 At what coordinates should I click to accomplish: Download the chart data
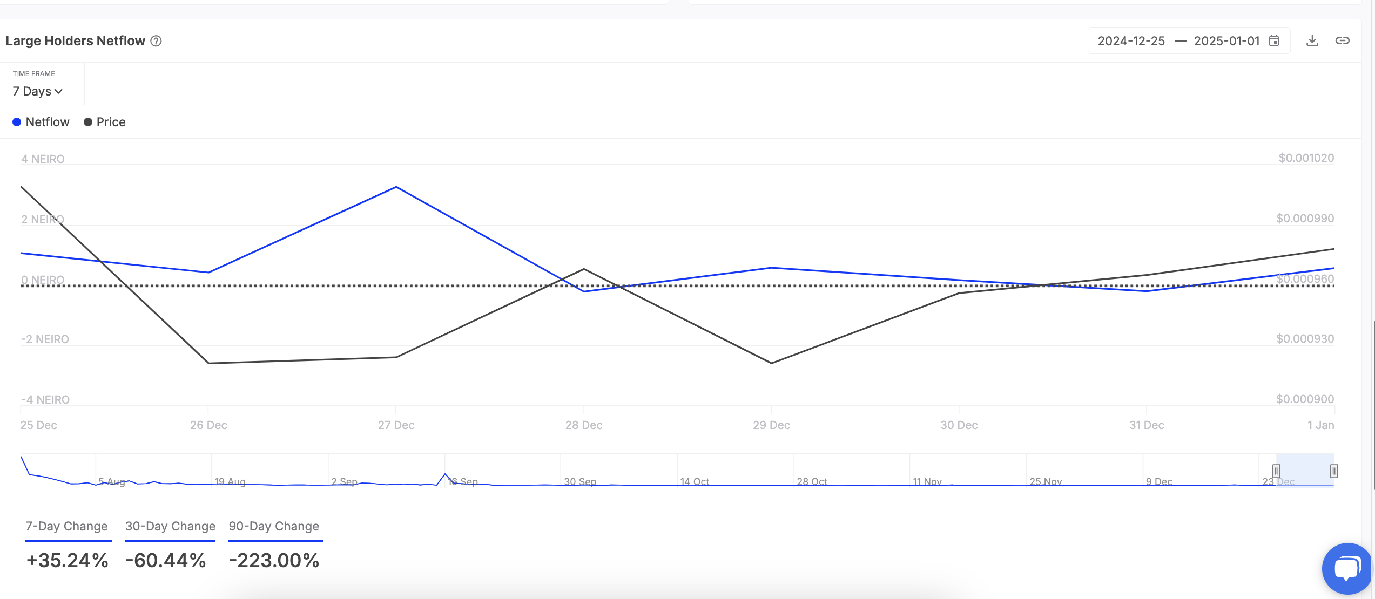pos(1312,41)
